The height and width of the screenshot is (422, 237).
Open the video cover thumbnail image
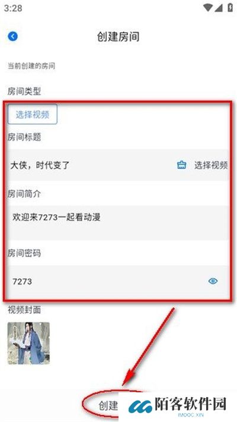tap(28, 343)
